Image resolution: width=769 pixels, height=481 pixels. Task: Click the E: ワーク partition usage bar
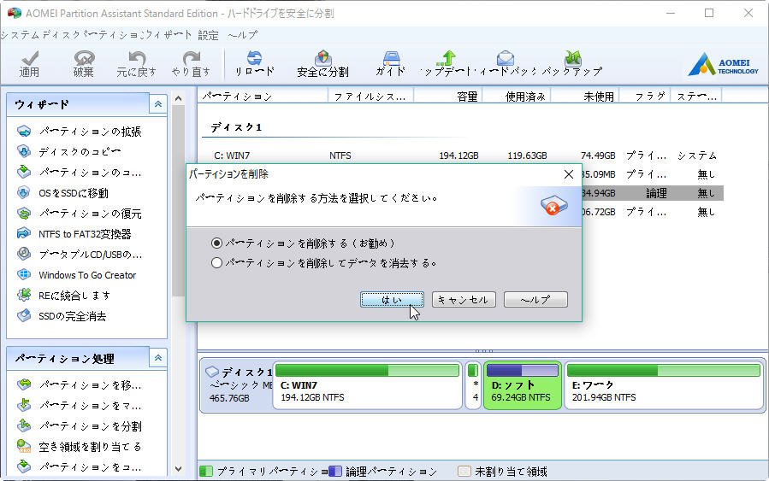(664, 370)
